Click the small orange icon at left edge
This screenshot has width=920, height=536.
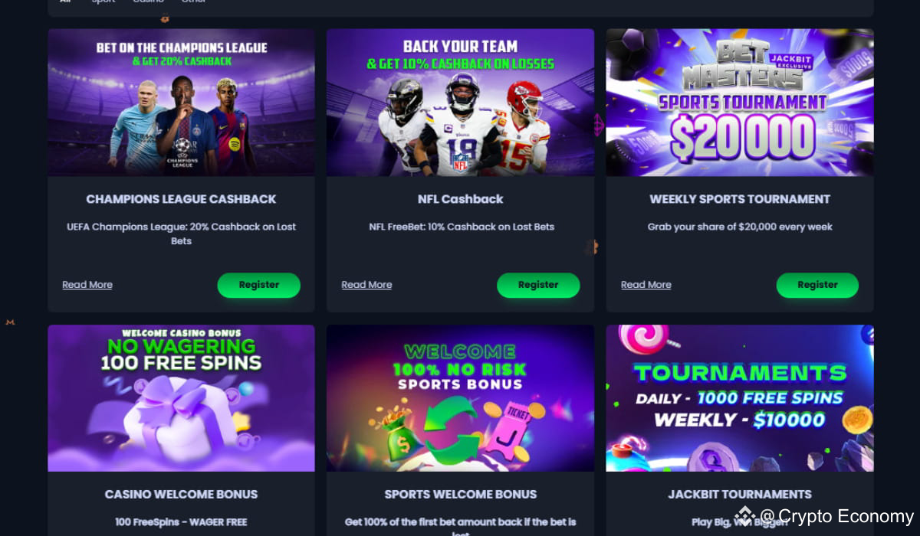coord(10,322)
